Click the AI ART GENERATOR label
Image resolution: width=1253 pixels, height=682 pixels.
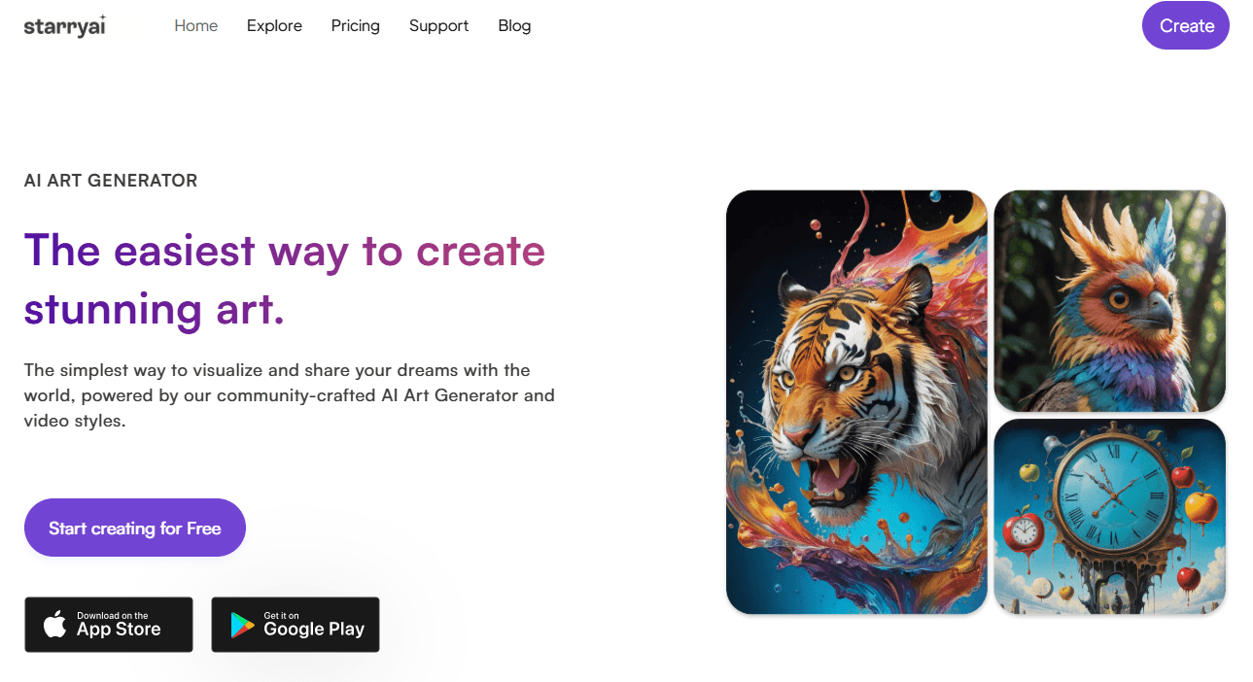pos(111,181)
